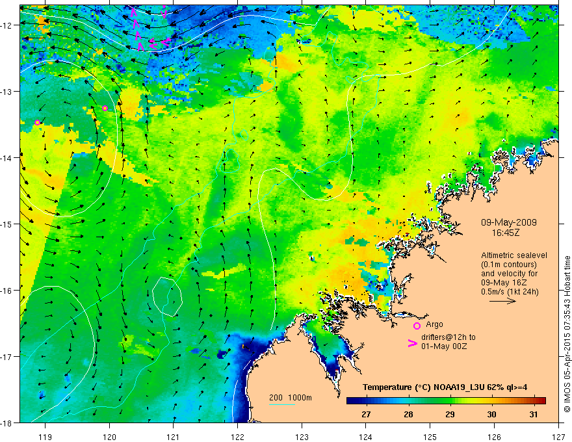
Task: Click the '27' color bar tick label
Action: [x=366, y=414]
